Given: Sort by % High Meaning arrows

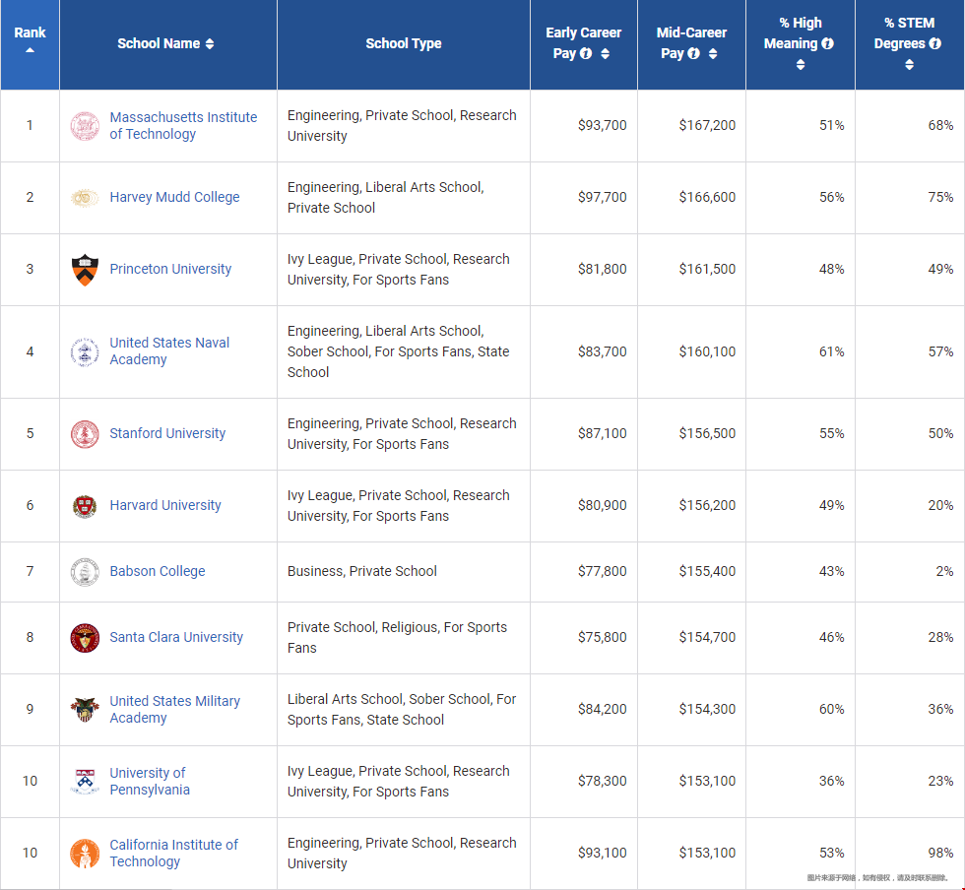Looking at the screenshot, I should [801, 64].
